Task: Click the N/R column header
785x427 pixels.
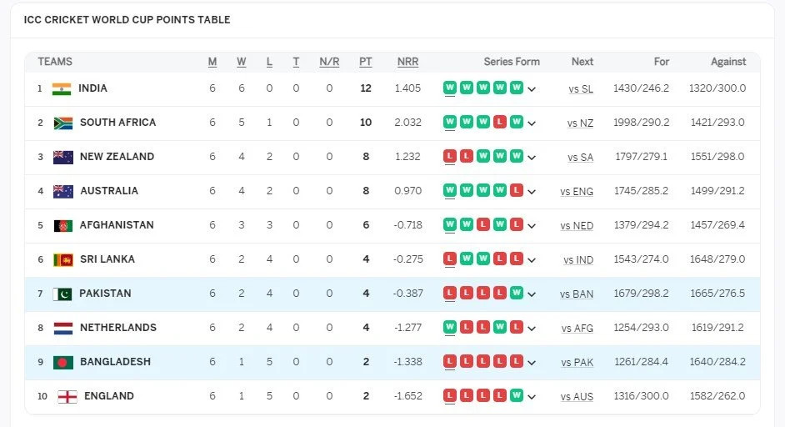Action: click(329, 62)
